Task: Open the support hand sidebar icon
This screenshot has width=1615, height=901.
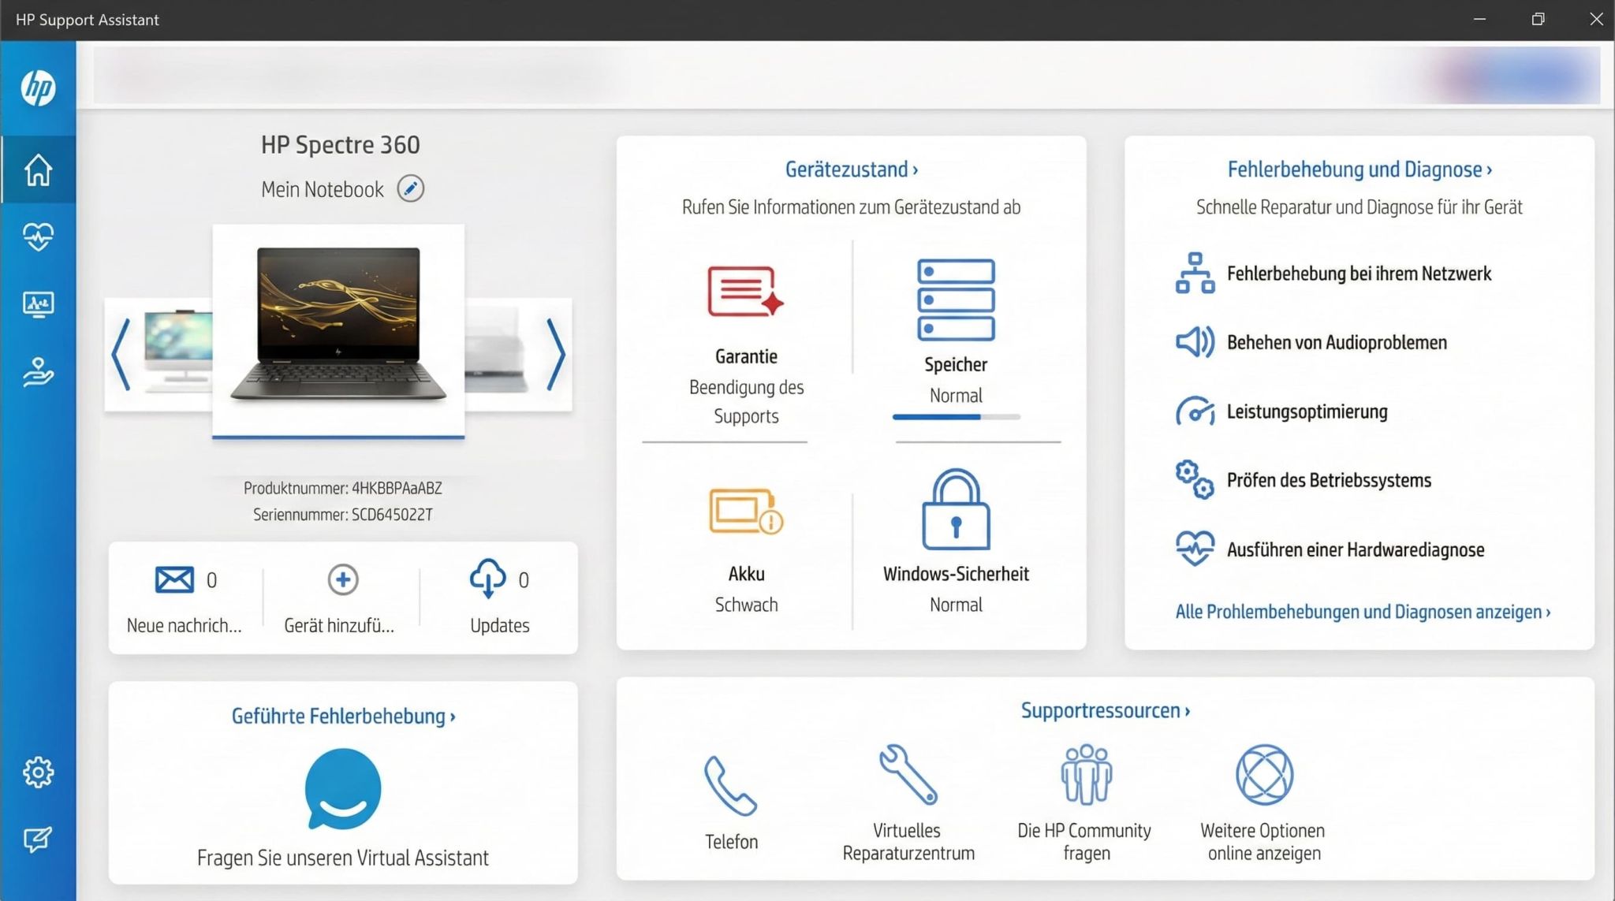Action: pos(38,372)
